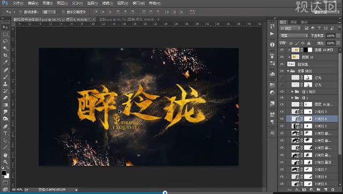The height and width of the screenshot is (194, 343).
Task: Hide the 2 拷贝 3 layer
Action: pyautogui.click(x=282, y=112)
